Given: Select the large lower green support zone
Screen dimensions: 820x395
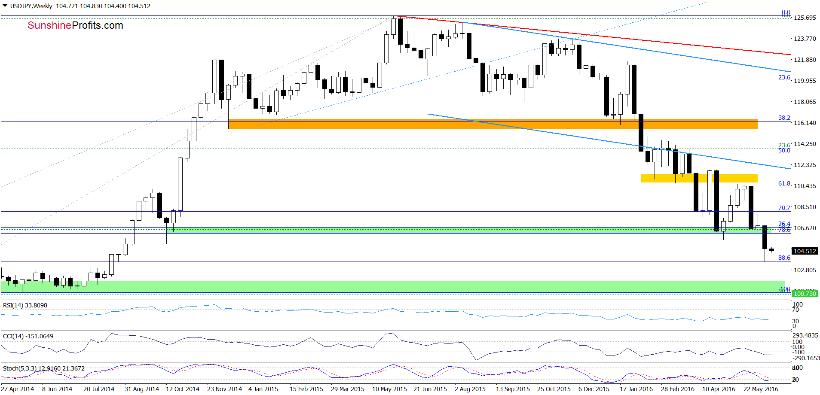Looking at the screenshot, I should click(x=393, y=287).
